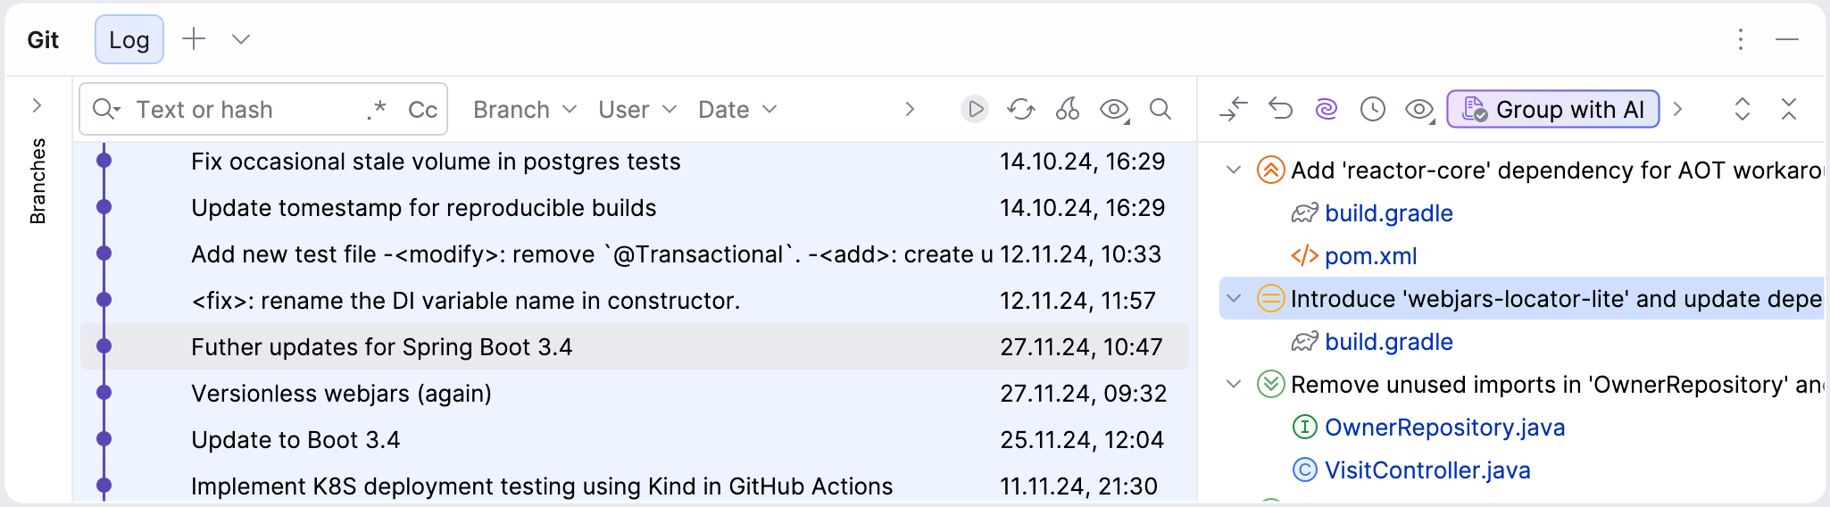Image resolution: width=1830 pixels, height=507 pixels.
Task: Open the log view options eye menu
Action: [1114, 109]
